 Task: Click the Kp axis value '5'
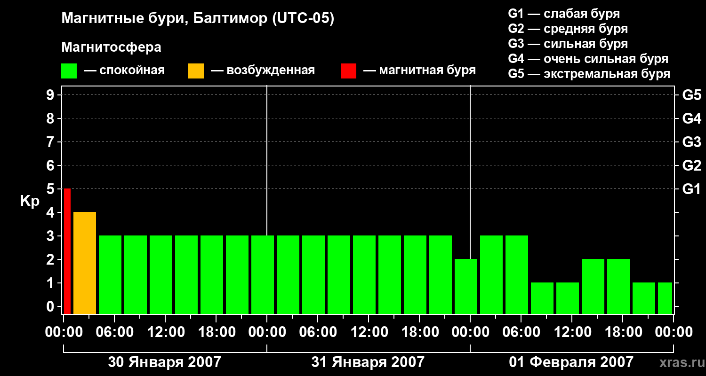click(x=51, y=189)
